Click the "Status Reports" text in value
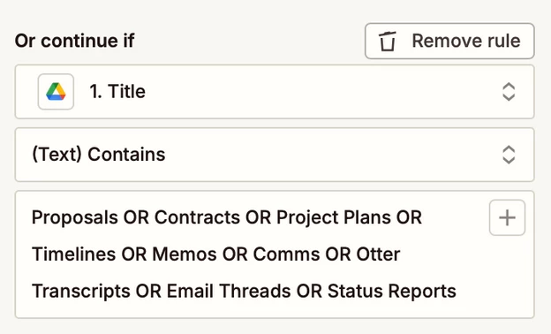The image size is (551, 334). (x=392, y=291)
